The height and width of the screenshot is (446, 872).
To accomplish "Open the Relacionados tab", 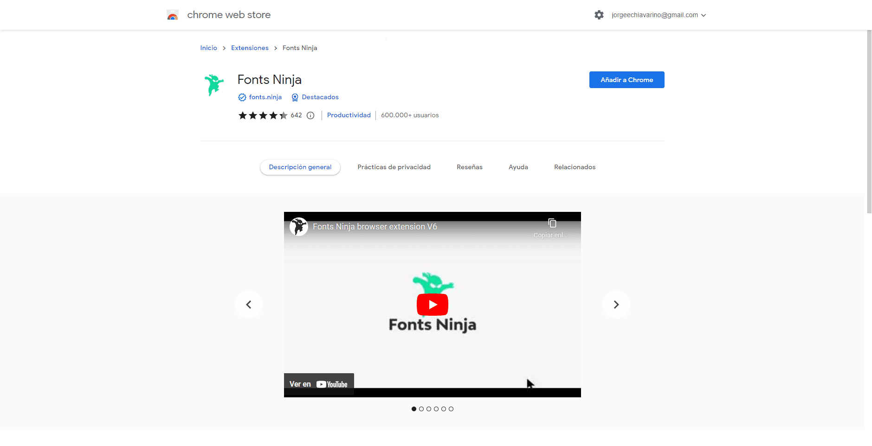I will click(575, 167).
